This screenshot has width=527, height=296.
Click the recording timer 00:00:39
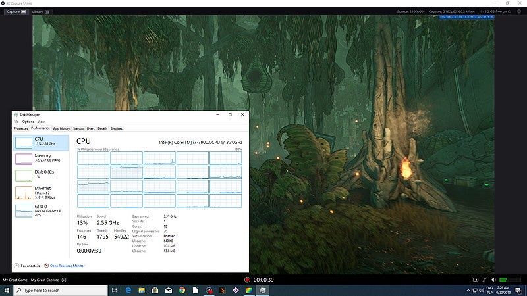263,280
